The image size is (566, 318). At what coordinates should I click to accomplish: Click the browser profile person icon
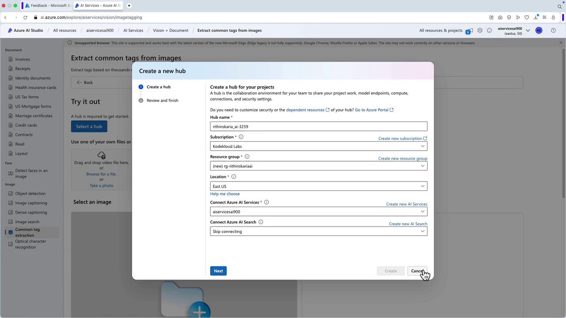tap(553, 18)
